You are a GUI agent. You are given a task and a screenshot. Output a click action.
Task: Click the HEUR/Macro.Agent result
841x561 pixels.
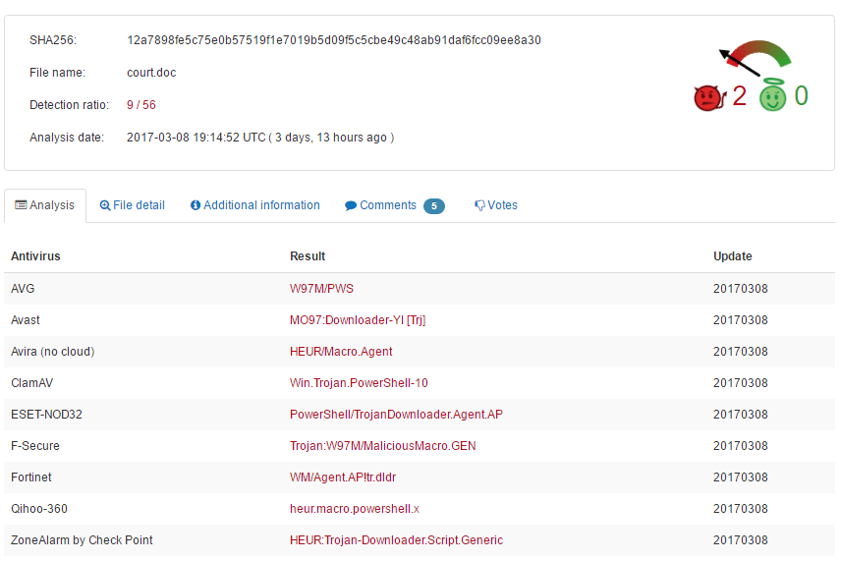(x=341, y=352)
